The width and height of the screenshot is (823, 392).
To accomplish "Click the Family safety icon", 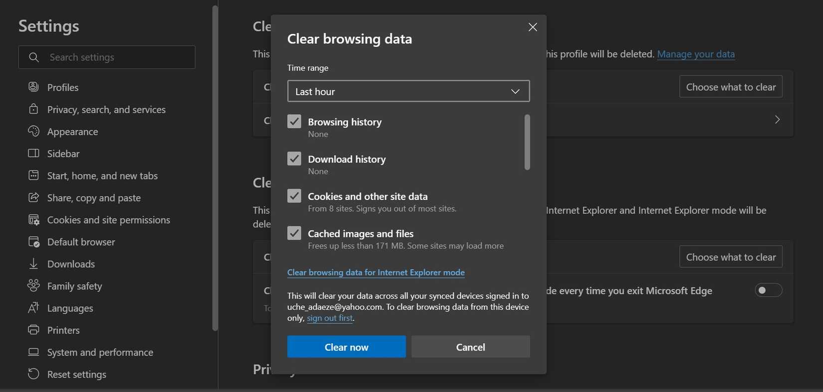I will click(x=33, y=286).
